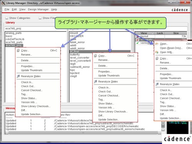Screen dimensions: 192x144
Task: Click the X window icon in the title bar
Action: pos(3,3)
